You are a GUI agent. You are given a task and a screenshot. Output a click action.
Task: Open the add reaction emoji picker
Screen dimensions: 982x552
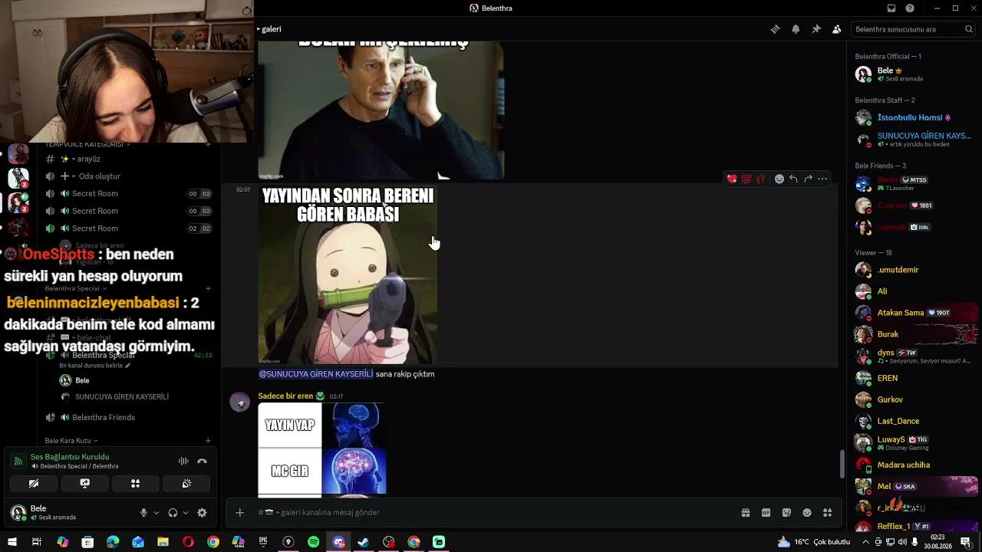pyautogui.click(x=779, y=179)
